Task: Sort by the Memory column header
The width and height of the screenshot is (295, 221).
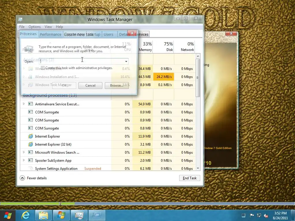Action: 145,47
